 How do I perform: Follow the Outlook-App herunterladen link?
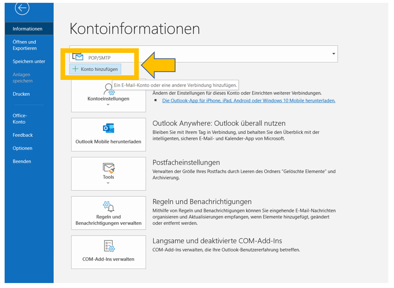point(249,101)
